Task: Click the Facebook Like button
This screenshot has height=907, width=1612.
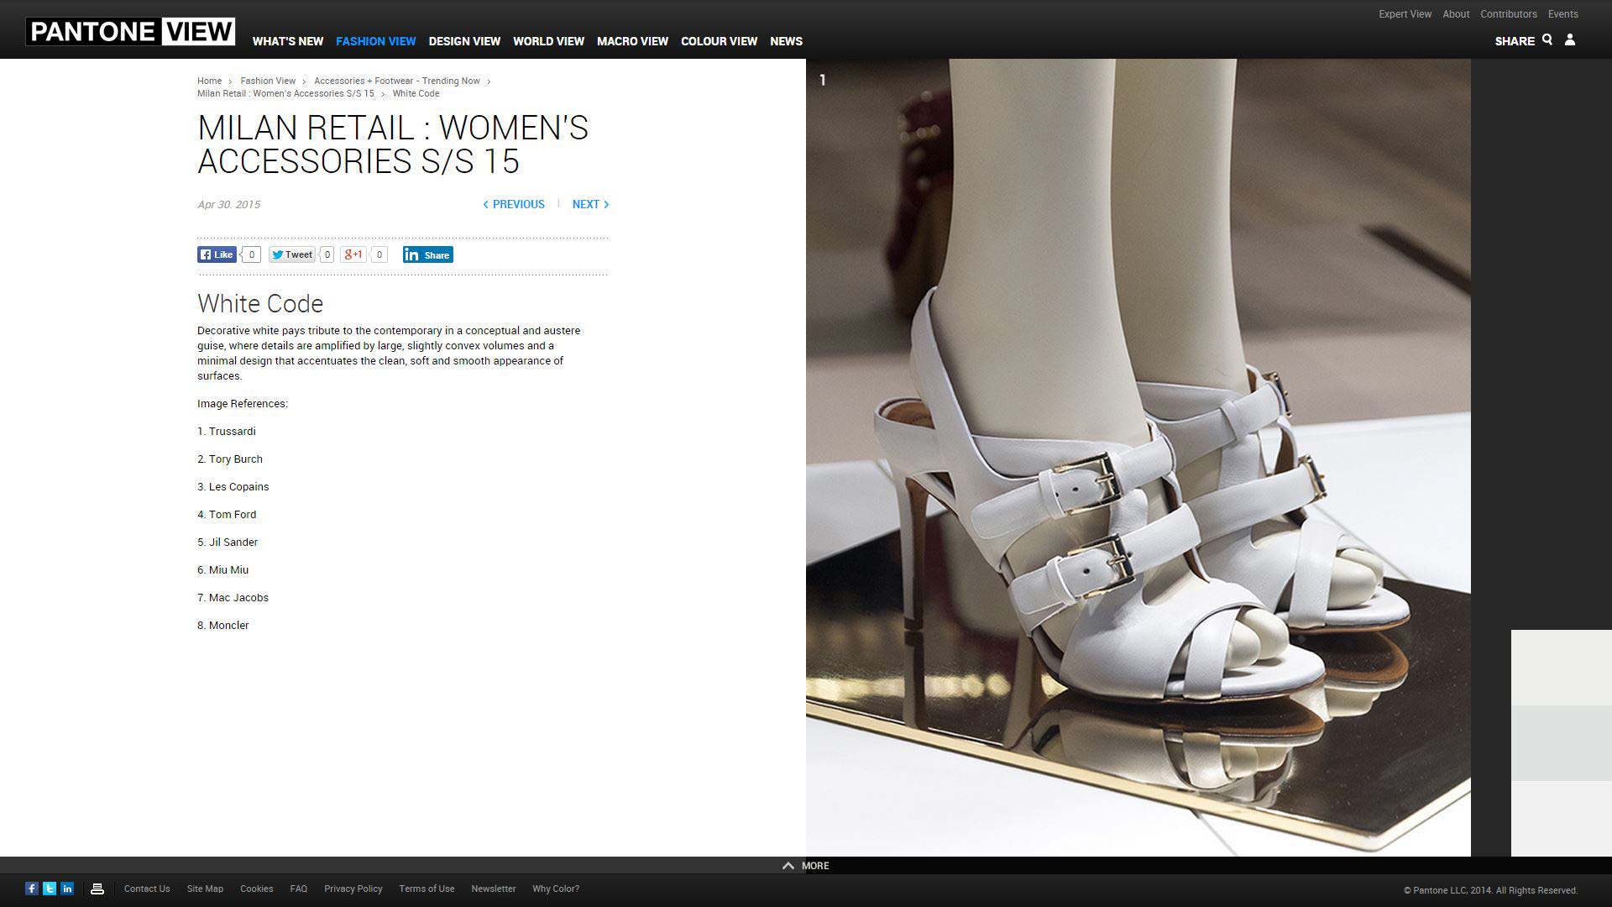Action: point(217,254)
